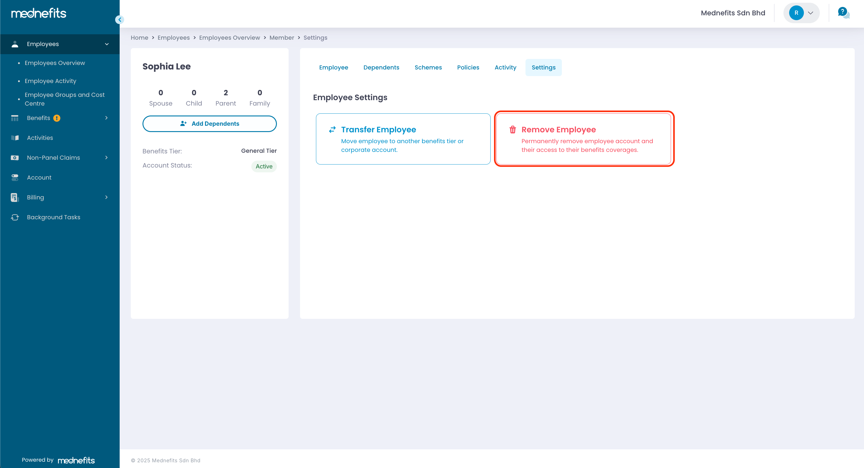Click the Account toggle icon in sidebar
864x468 pixels.
pyautogui.click(x=15, y=177)
